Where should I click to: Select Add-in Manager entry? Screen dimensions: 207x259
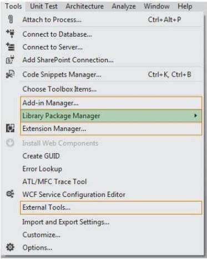tap(111, 103)
